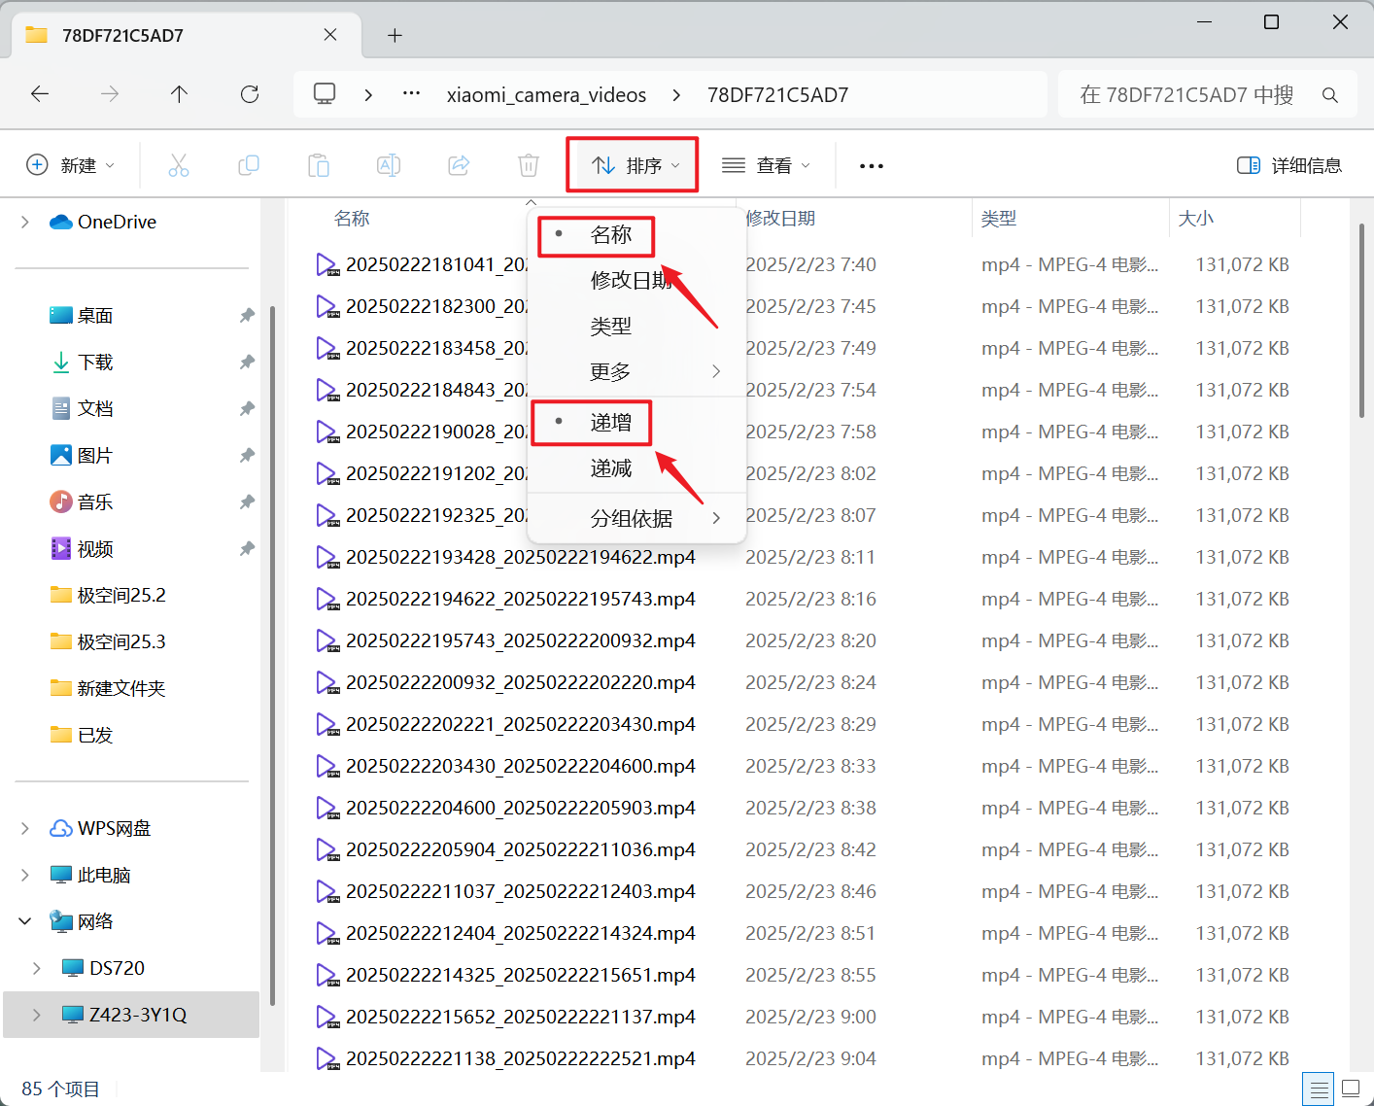The image size is (1374, 1106).
Task: Click the Paste clipboard icon
Action: 319,165
